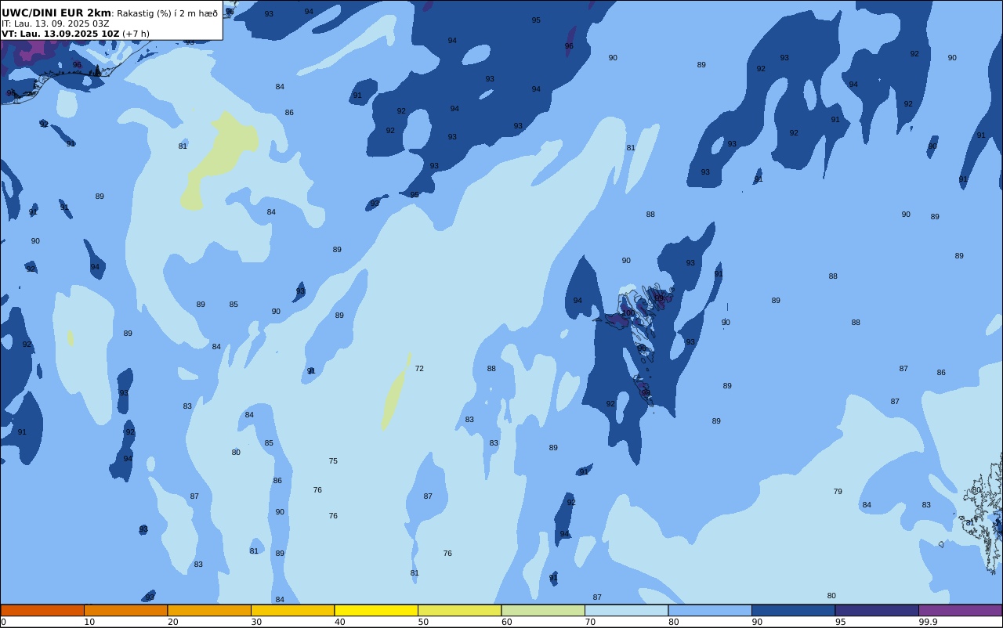Click the legend tick label 70
The height and width of the screenshot is (628, 1003).
pos(590,622)
